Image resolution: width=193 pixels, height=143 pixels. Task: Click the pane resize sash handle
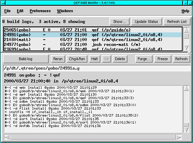[189, 53]
